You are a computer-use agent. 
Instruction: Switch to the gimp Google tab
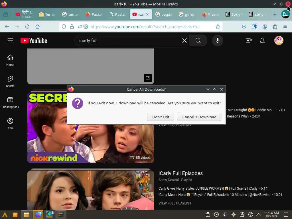click(187, 14)
